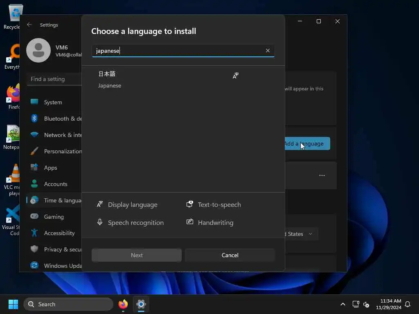
Task: Close the Settings window
Action: (338, 21)
